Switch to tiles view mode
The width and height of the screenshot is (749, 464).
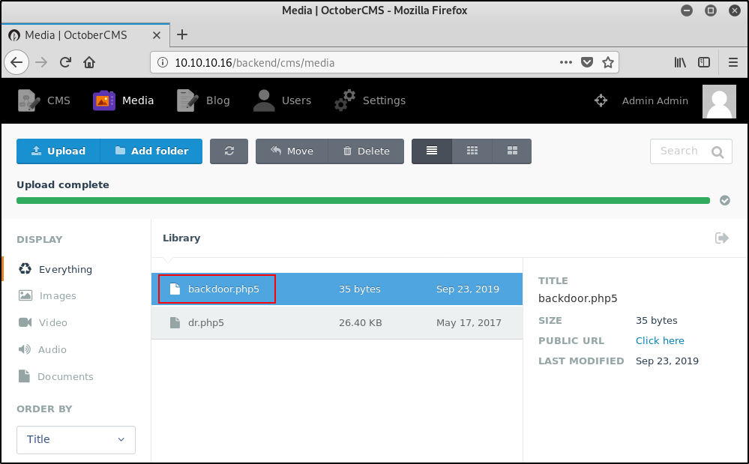tap(512, 151)
